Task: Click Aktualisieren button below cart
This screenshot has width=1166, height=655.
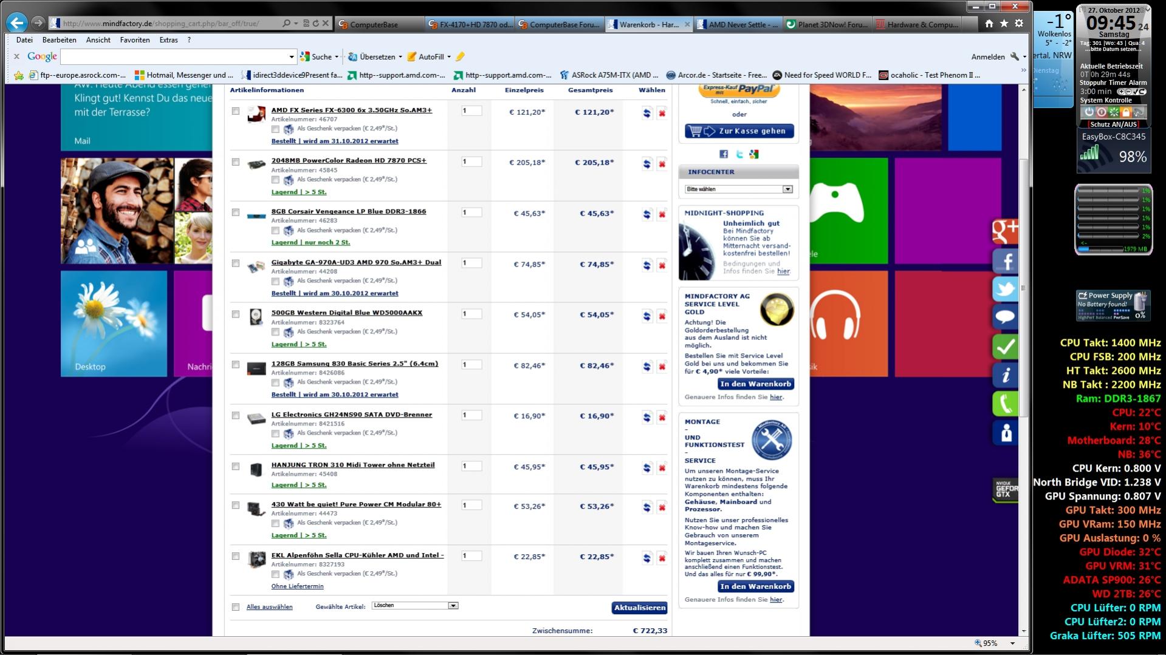Action: click(639, 608)
